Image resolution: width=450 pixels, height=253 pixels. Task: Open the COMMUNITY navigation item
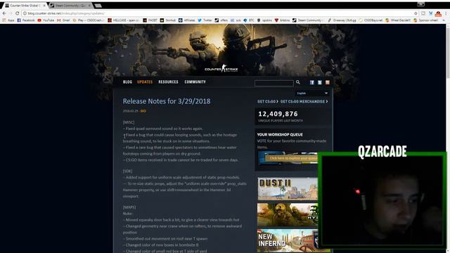tap(195, 82)
